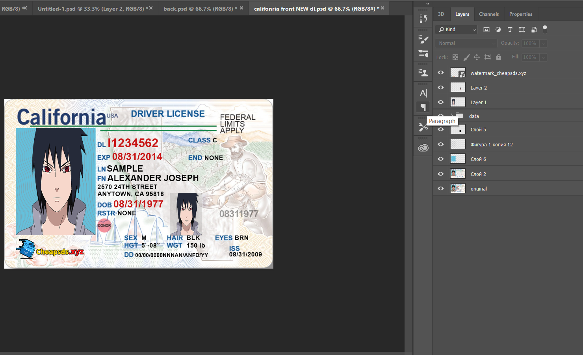Open the Clone Source panel icon
This screenshot has height=355, width=583.
click(423, 73)
